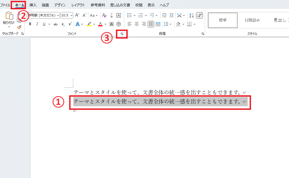Screen dimensions: 289x178
Task: Decrease indent icon
Action: (164, 15)
